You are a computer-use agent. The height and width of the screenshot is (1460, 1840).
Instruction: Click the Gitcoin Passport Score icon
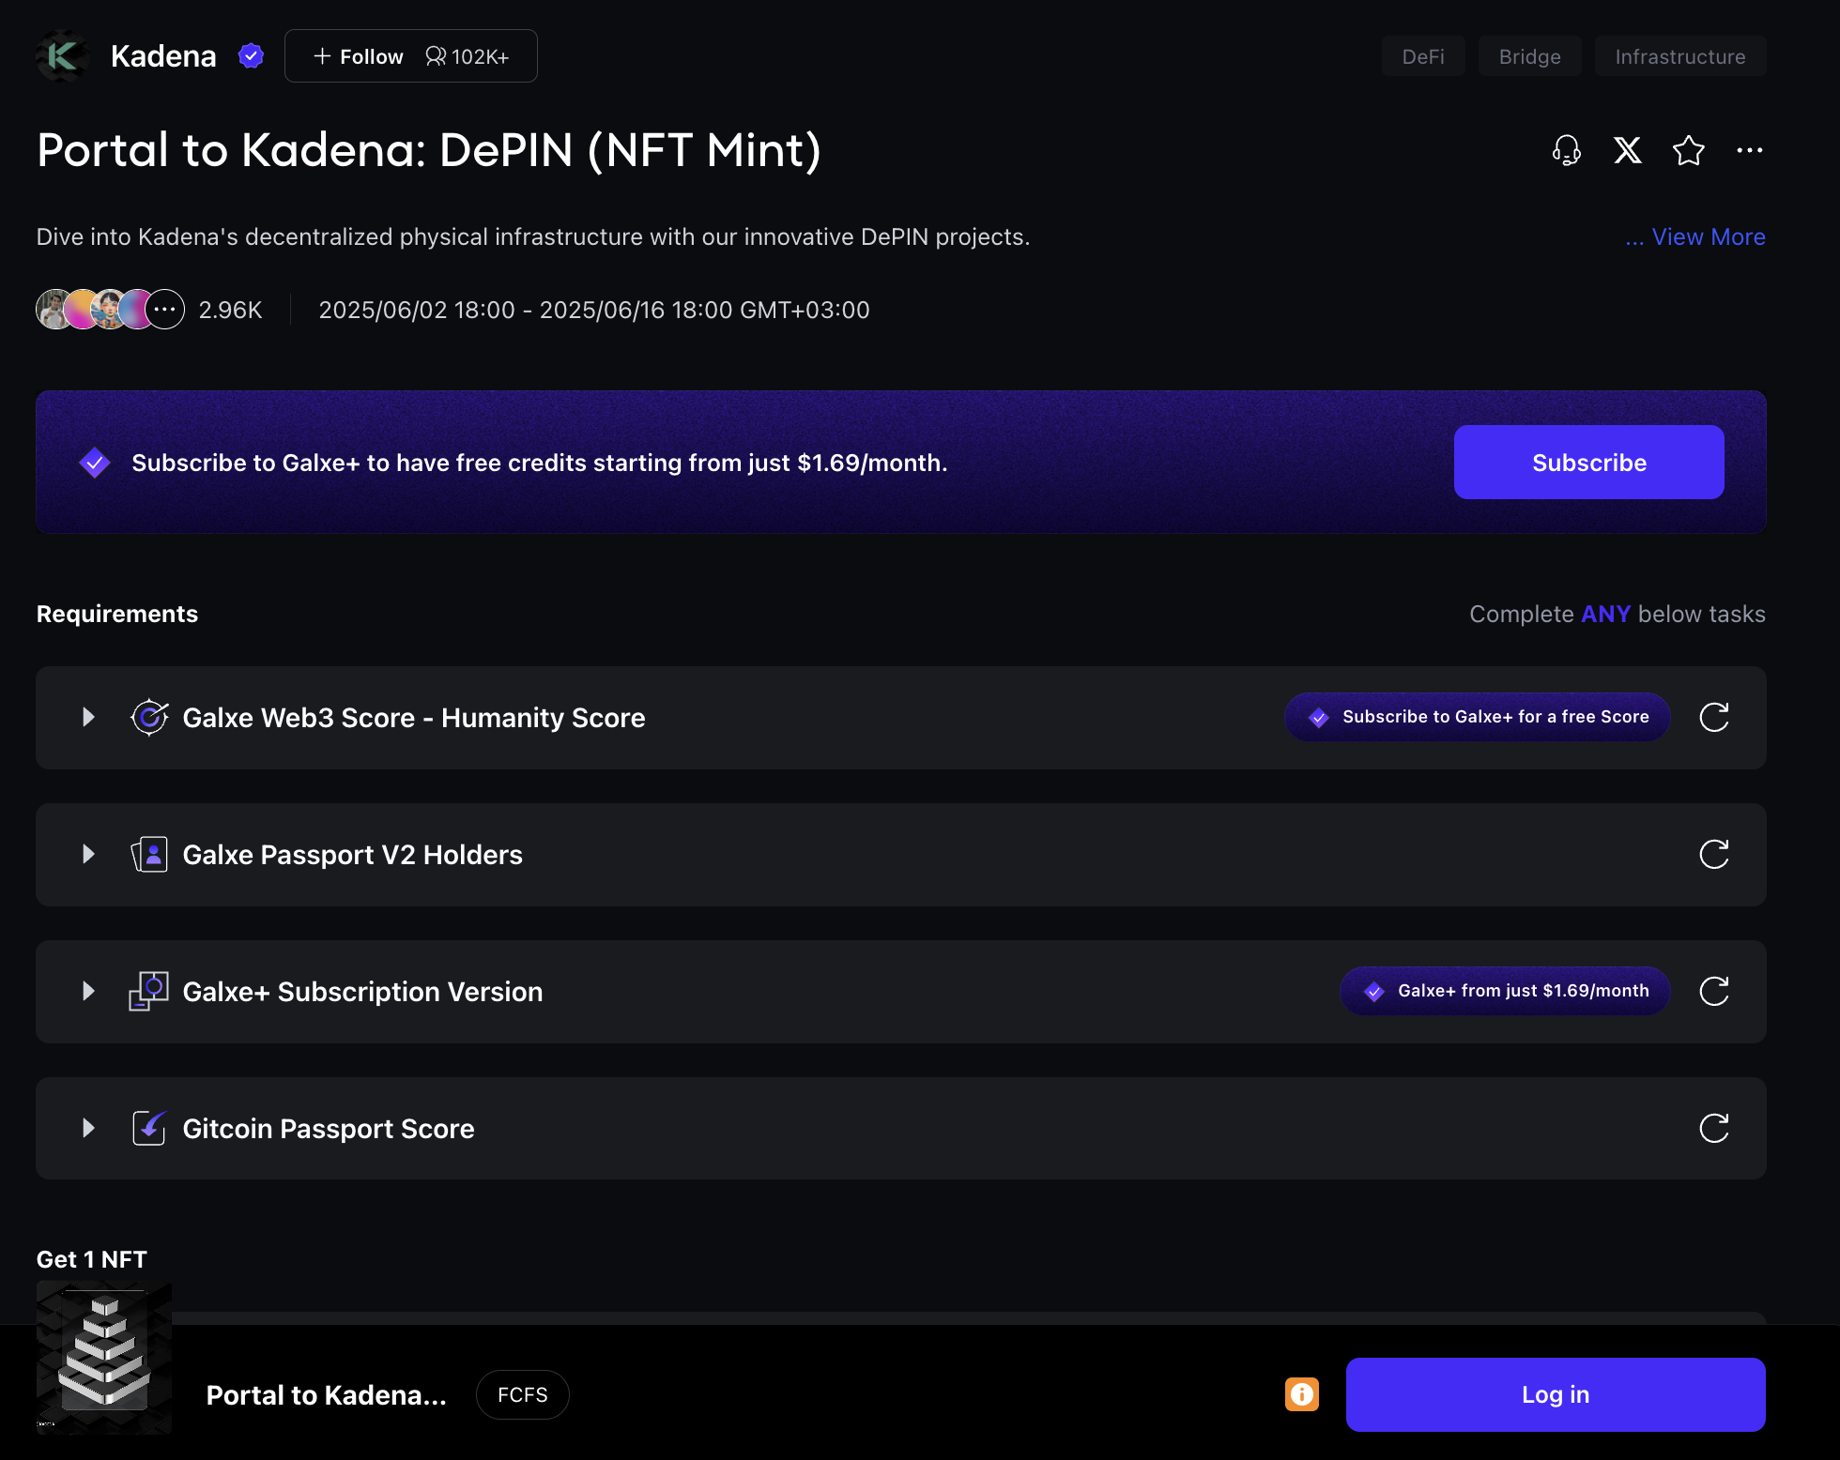pyautogui.click(x=149, y=1128)
